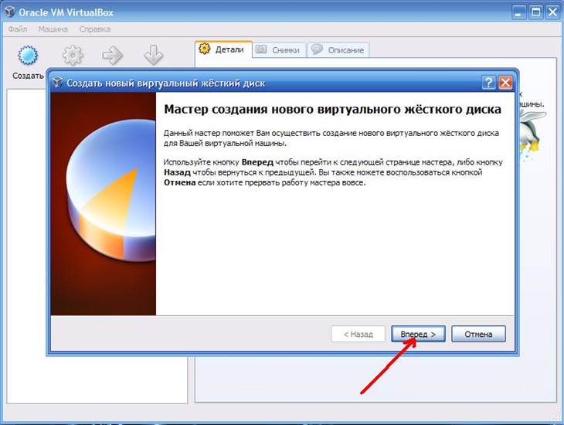Screen dimensions: 564x425
Task: Open the Машина menu
Action: pos(53,29)
